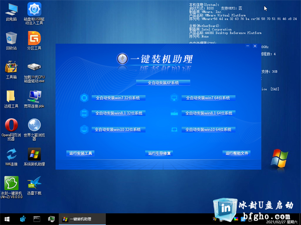Click the taskbar date 2021/02/27 星期六
Viewport: 301px width, 225px height.
click(x=281, y=222)
